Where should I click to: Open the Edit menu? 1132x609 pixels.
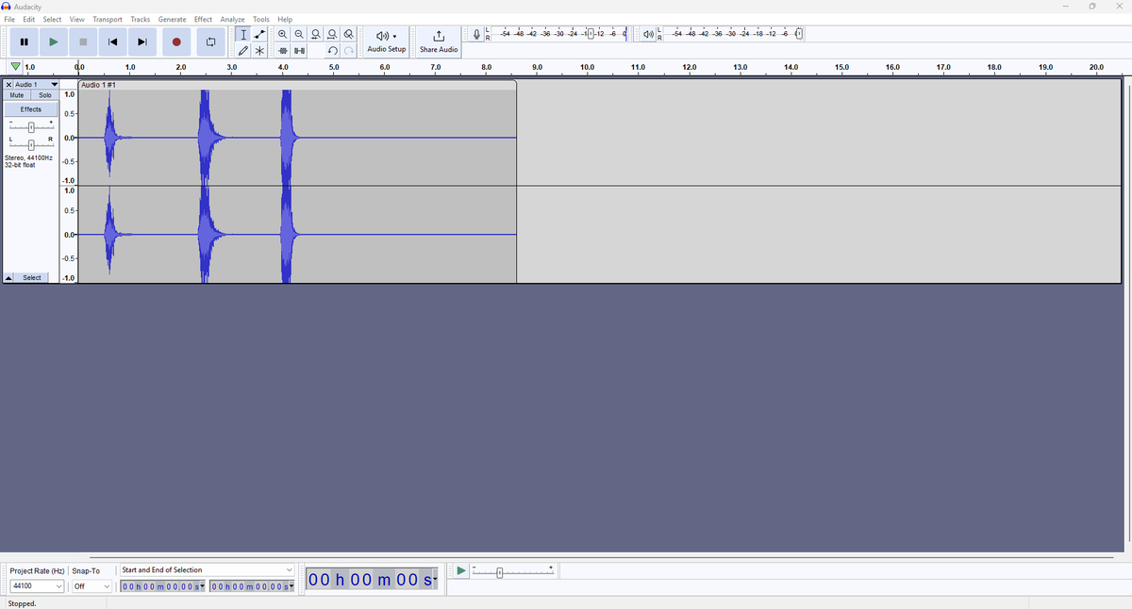pyautogui.click(x=29, y=19)
